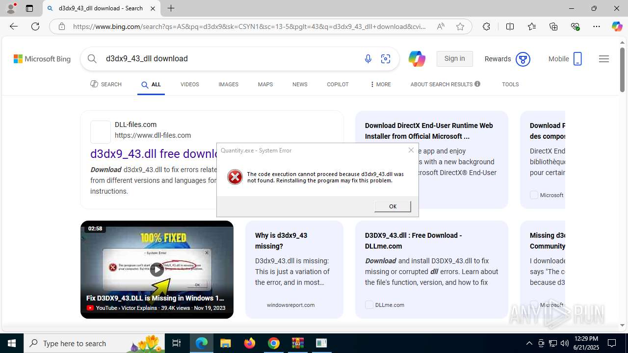The height and width of the screenshot is (353, 628).
Task: Open File Explorer from the taskbar
Action: coord(225,343)
